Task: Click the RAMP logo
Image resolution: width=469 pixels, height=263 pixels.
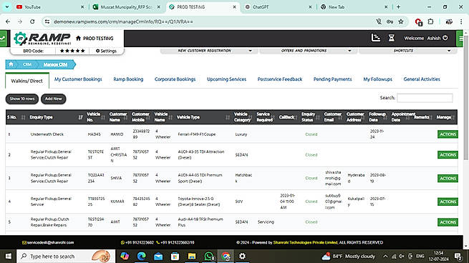Action: click(42, 39)
